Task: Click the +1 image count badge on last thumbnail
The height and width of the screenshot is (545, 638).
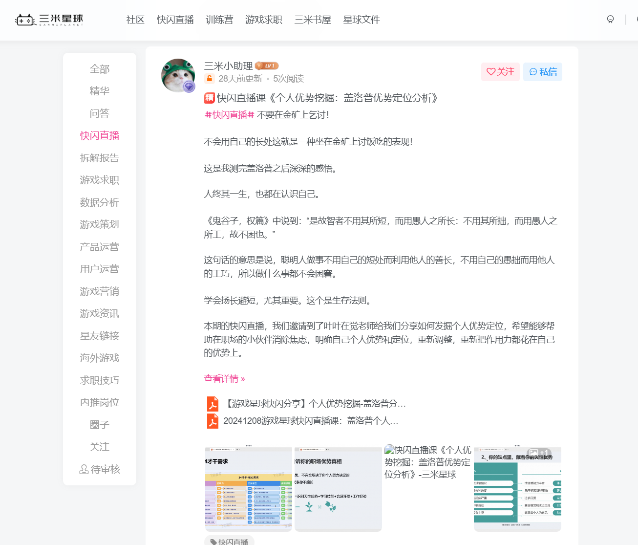Action: click(x=539, y=452)
